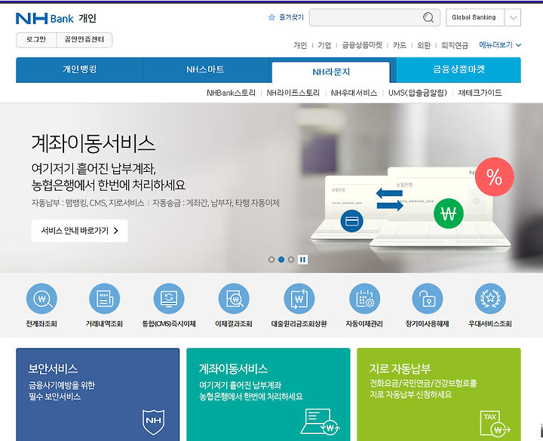Switch to 개인뱅킹 tab
This screenshot has width=543, height=441.
pos(79,69)
